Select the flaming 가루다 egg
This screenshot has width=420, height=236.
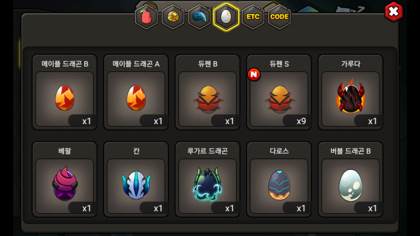tap(351, 92)
